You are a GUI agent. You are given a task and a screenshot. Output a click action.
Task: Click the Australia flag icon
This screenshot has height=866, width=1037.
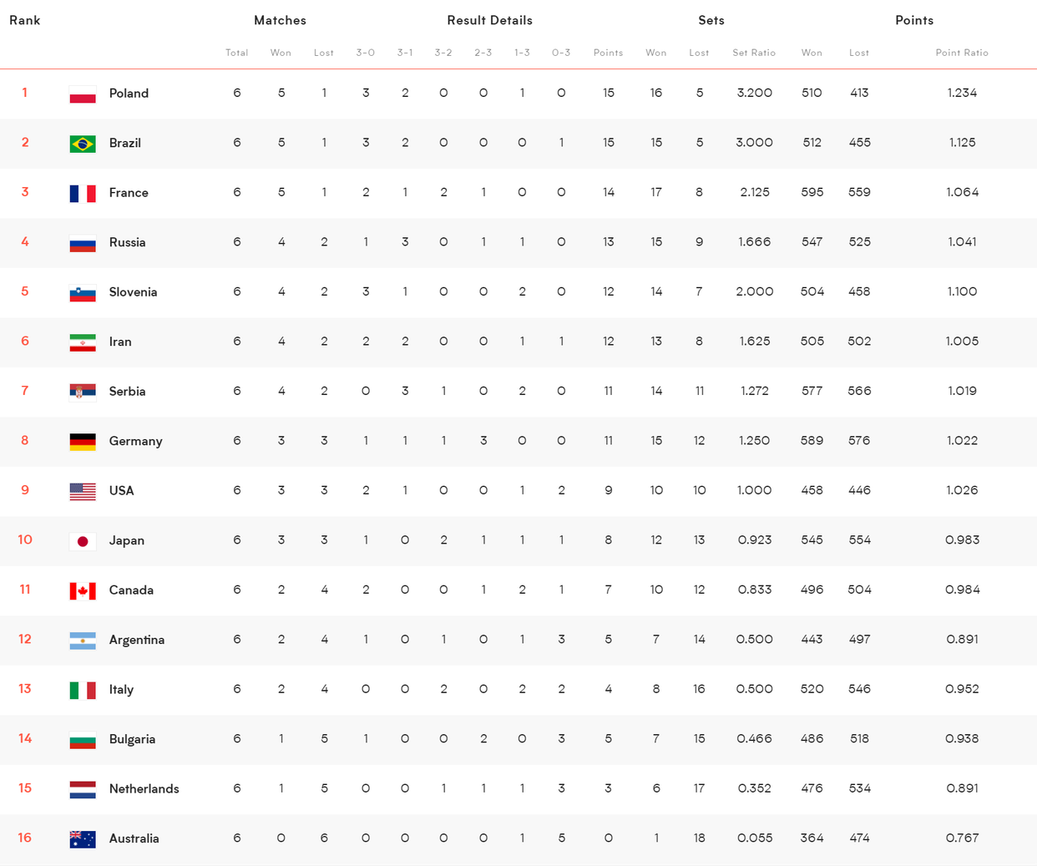tap(83, 839)
